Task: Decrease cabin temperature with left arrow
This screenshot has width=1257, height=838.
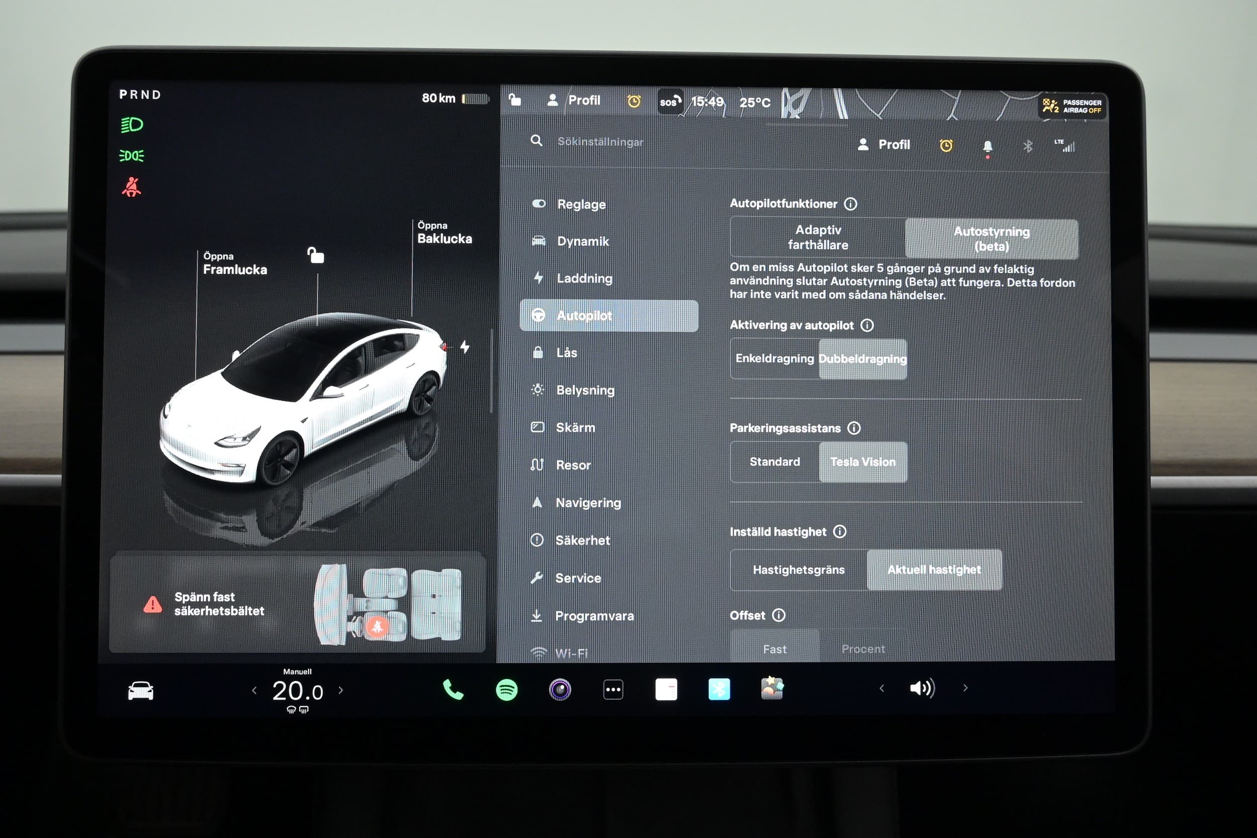Action: pyautogui.click(x=254, y=691)
